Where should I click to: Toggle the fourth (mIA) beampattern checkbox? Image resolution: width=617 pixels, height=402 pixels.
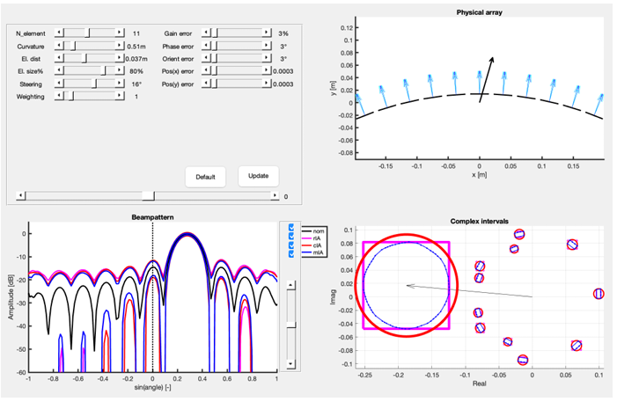290,253
